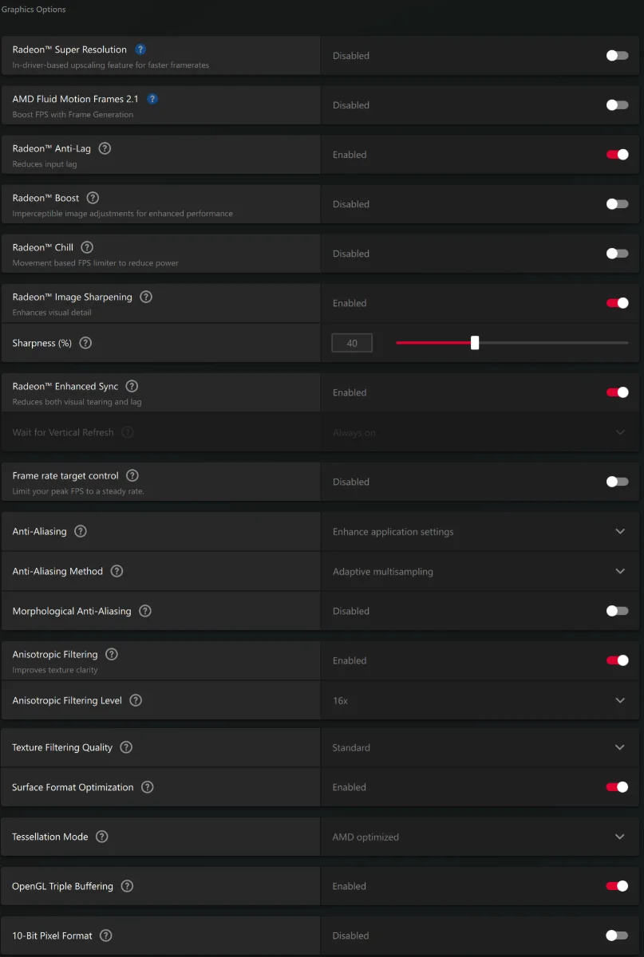Viewport: 644px width, 957px height.
Task: Open Anisotropic Filtering Level 16x dropdown
Action: point(480,700)
